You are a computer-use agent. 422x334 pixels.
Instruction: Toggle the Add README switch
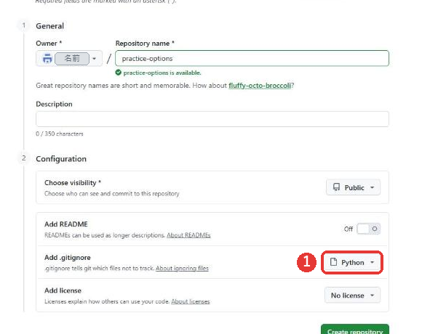(x=368, y=229)
